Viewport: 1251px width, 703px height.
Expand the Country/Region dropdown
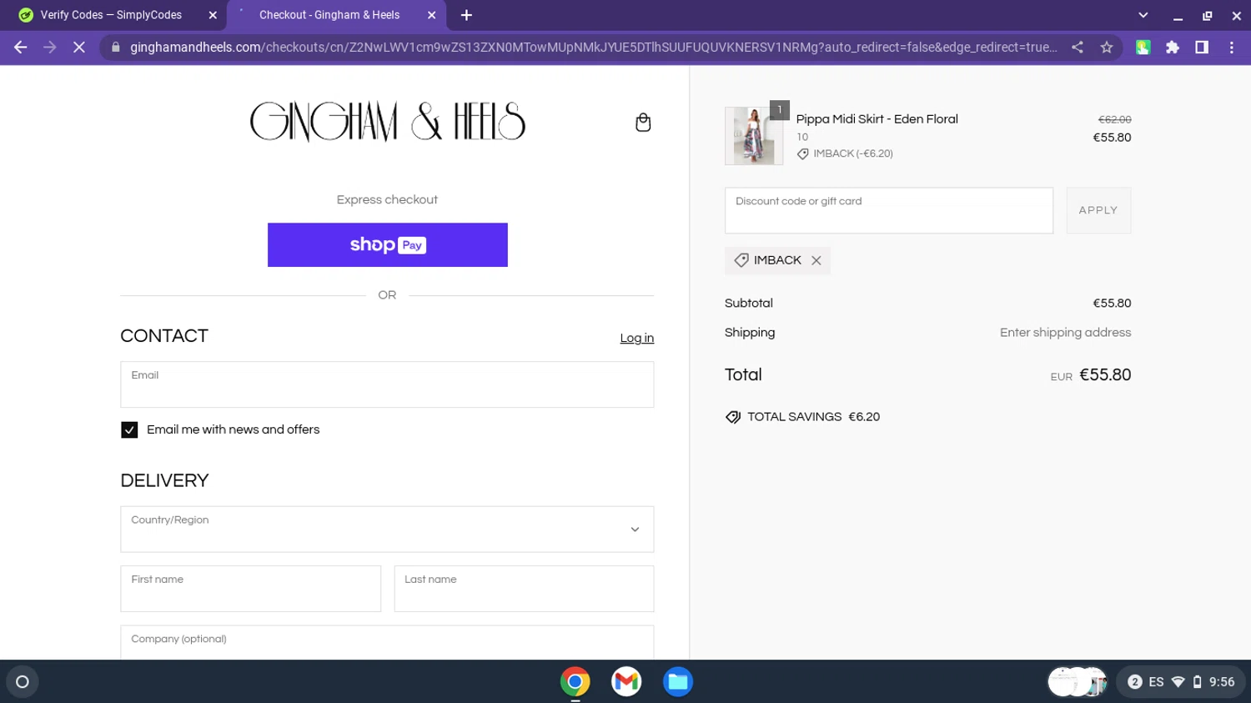[x=387, y=530]
